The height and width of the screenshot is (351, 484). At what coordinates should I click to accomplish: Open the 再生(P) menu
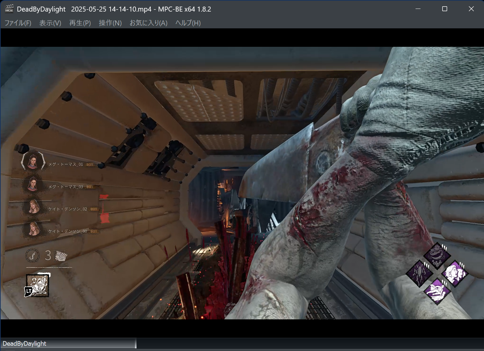click(x=80, y=23)
